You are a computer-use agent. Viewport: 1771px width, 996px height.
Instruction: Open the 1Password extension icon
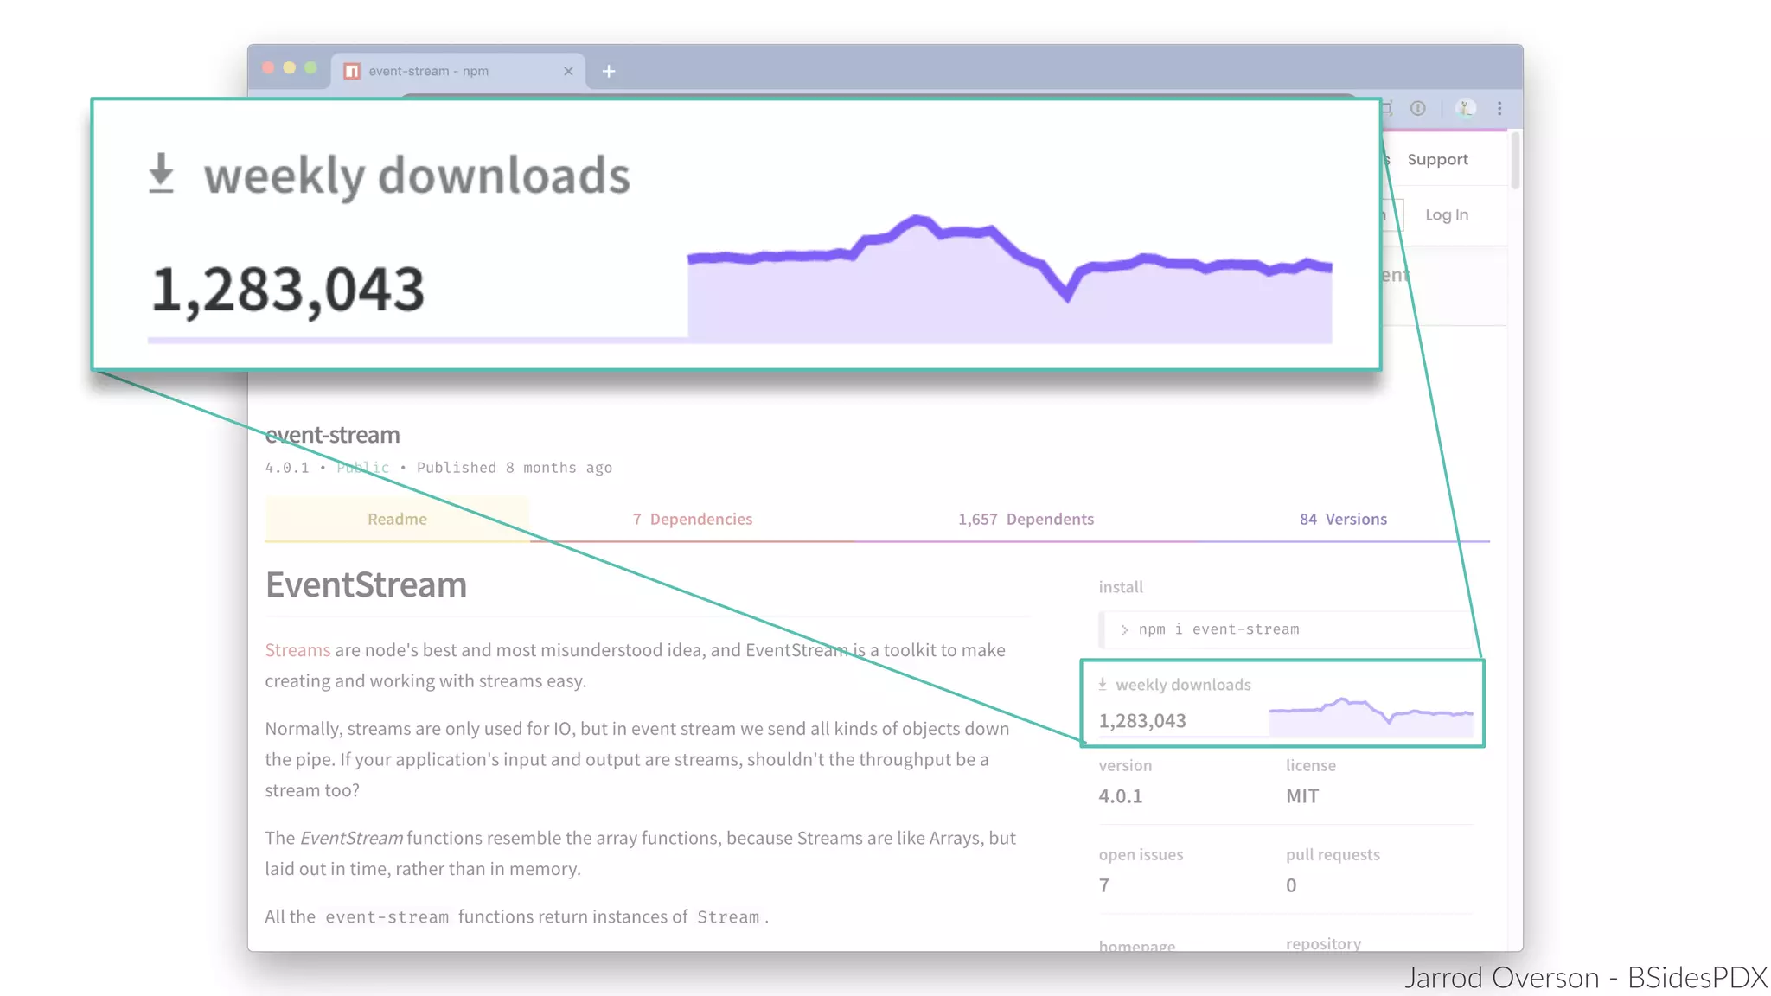pos(1418,108)
